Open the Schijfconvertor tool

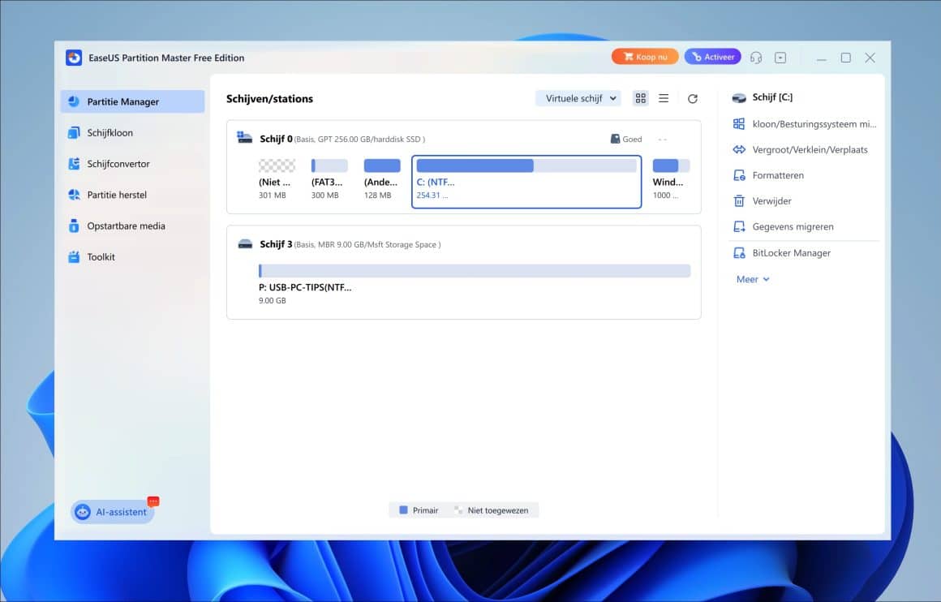[x=119, y=163]
